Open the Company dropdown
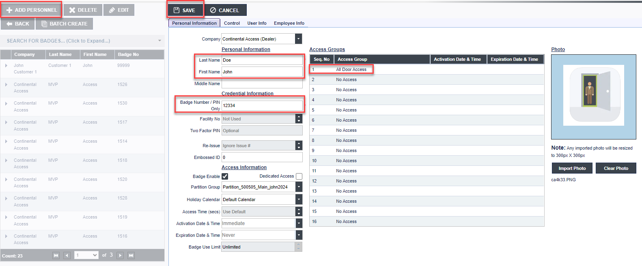 point(299,39)
